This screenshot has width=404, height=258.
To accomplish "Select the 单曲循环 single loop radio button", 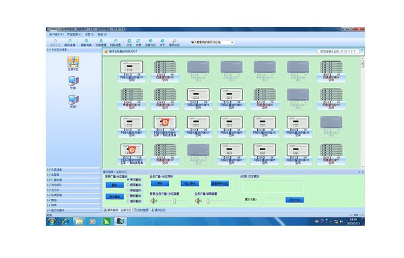I will pos(128,190).
